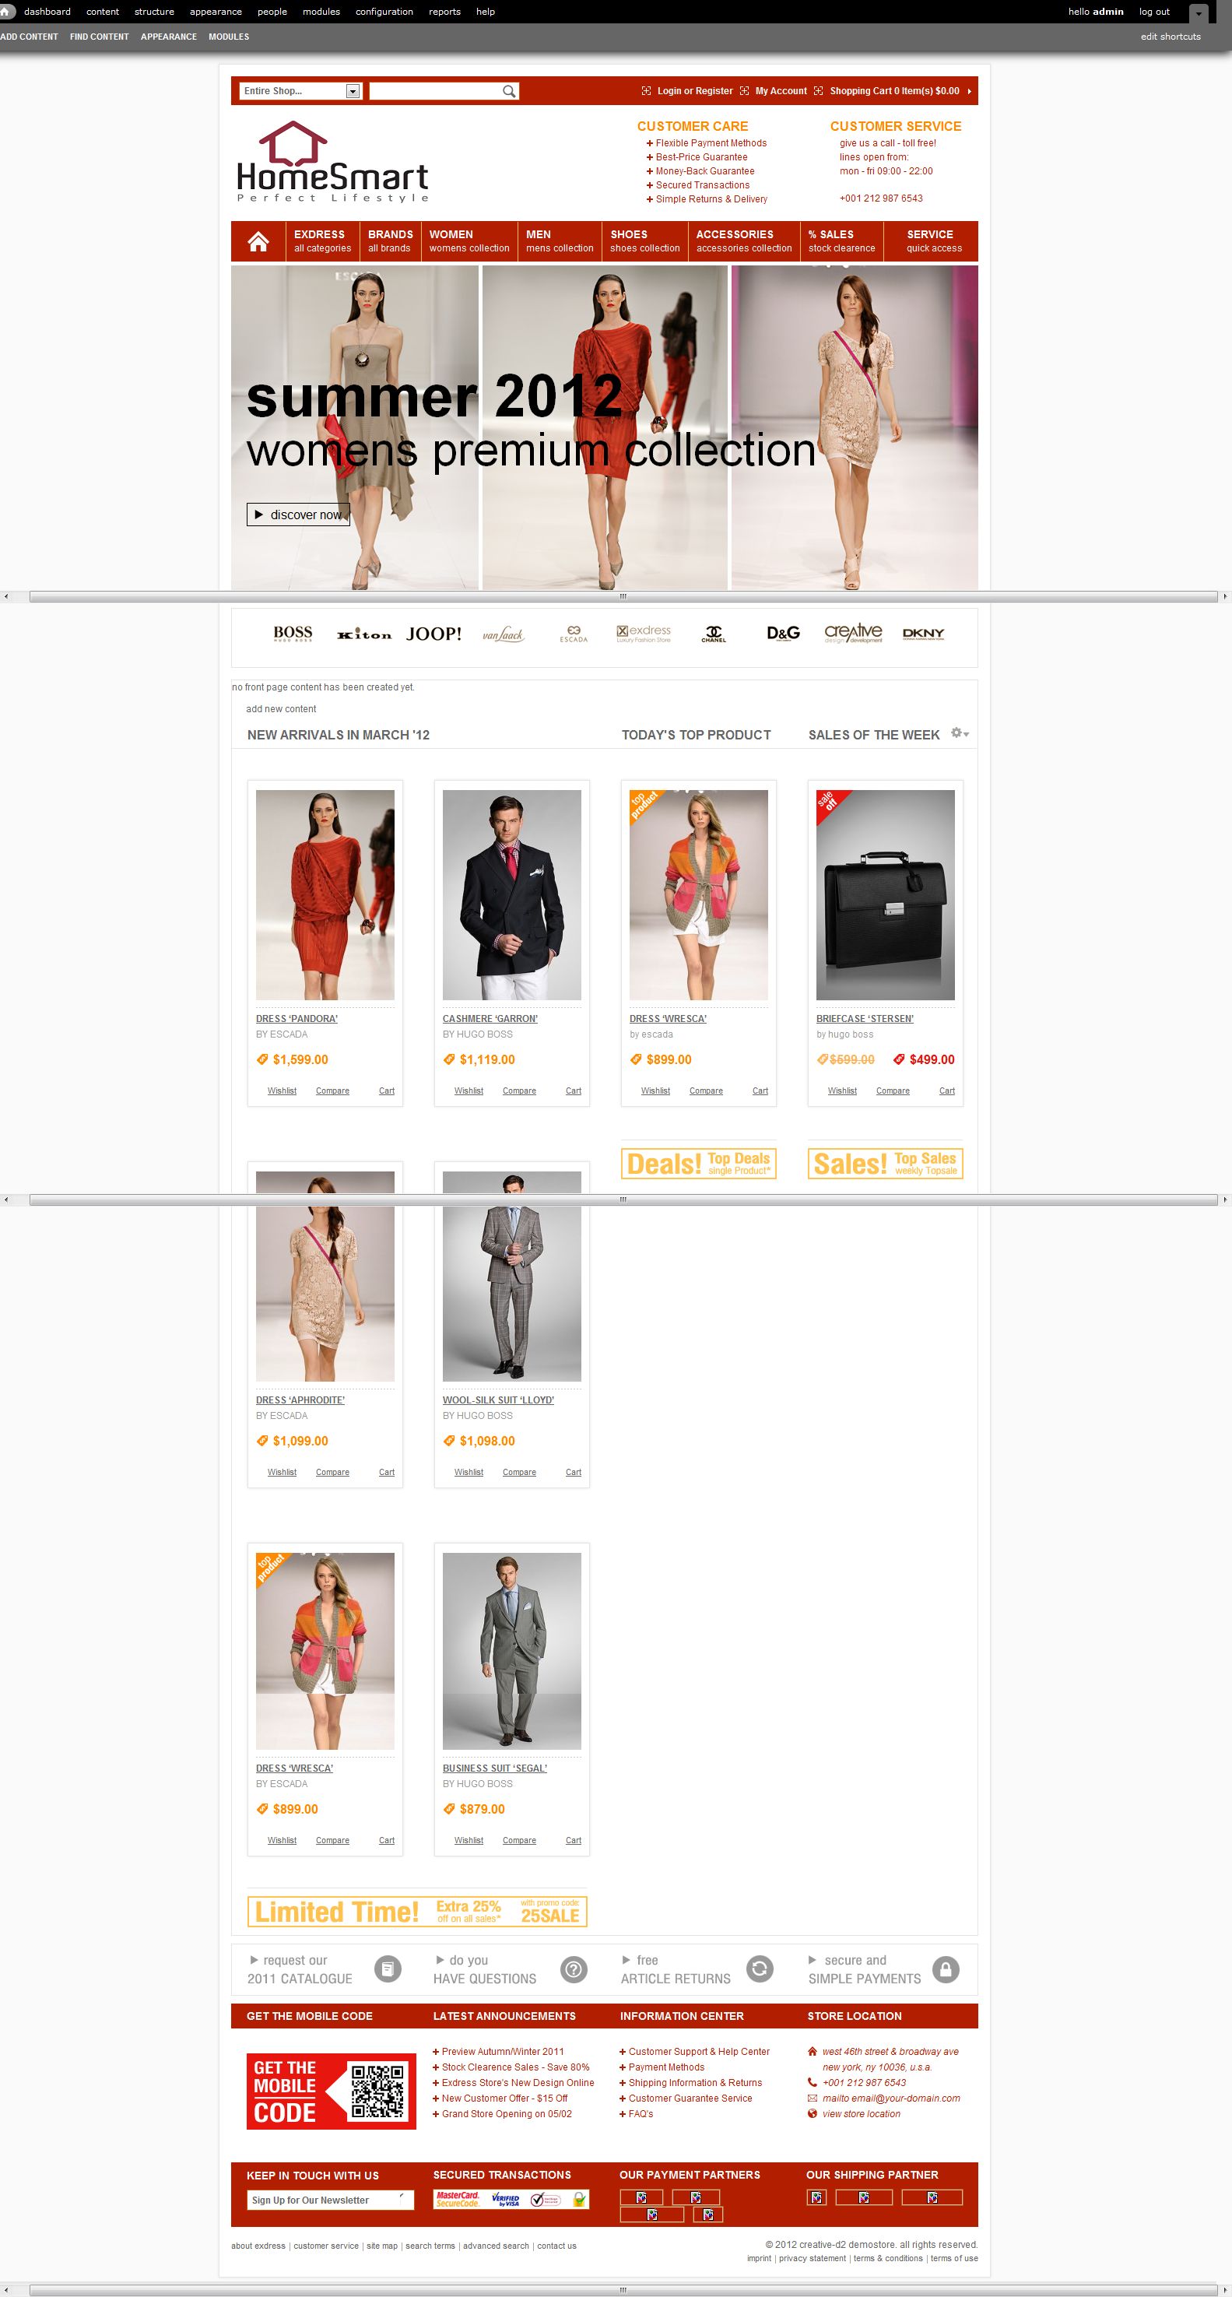Add Cashmere 'Garron' to Cart
The width and height of the screenshot is (1232, 2297).
[x=574, y=1091]
